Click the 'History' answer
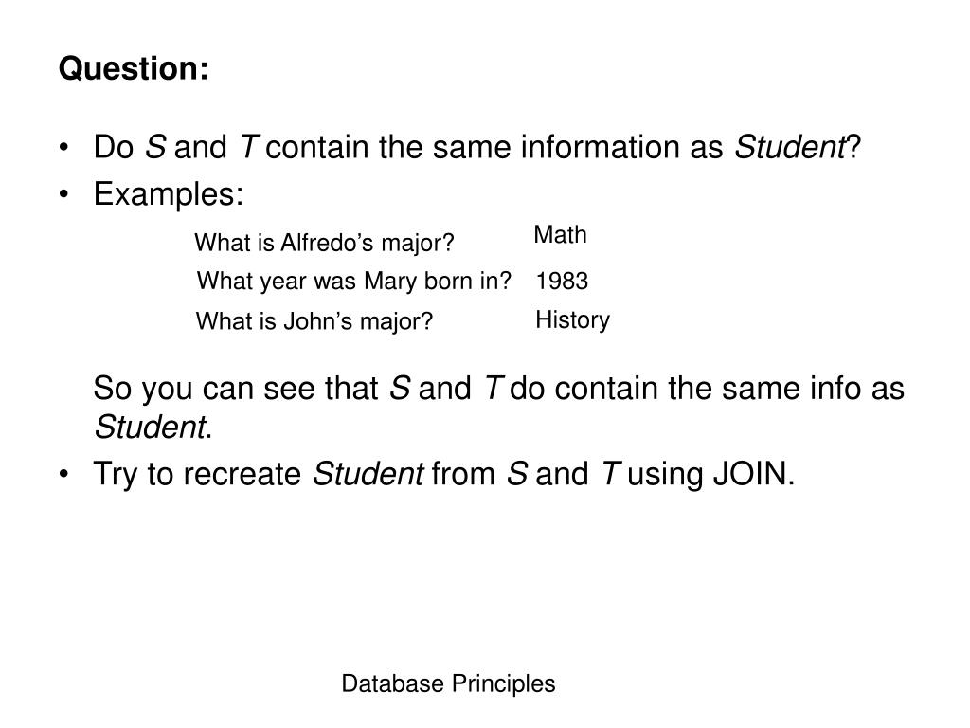Screen dimensions: 970x728 (572, 320)
